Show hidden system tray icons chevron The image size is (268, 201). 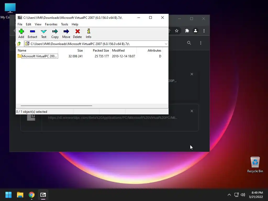click(x=229, y=195)
